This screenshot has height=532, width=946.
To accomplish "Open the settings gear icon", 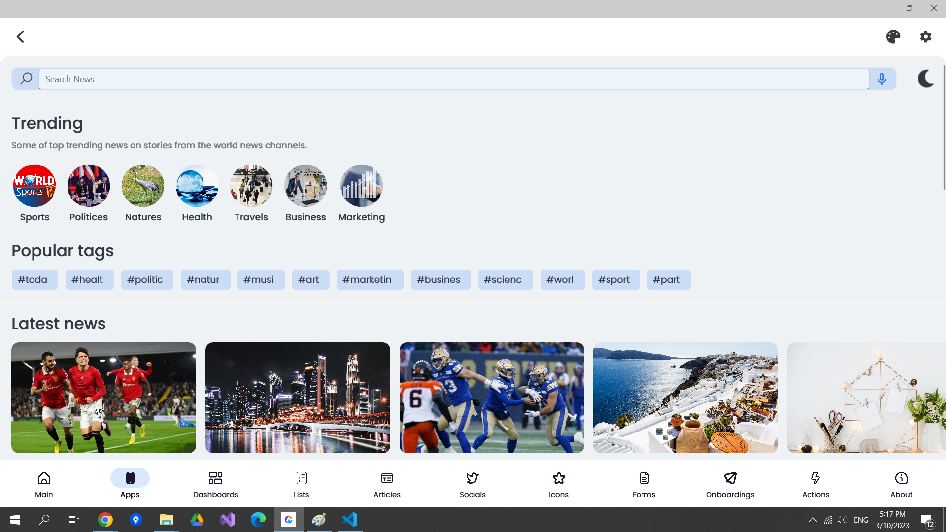I will 926,37.
